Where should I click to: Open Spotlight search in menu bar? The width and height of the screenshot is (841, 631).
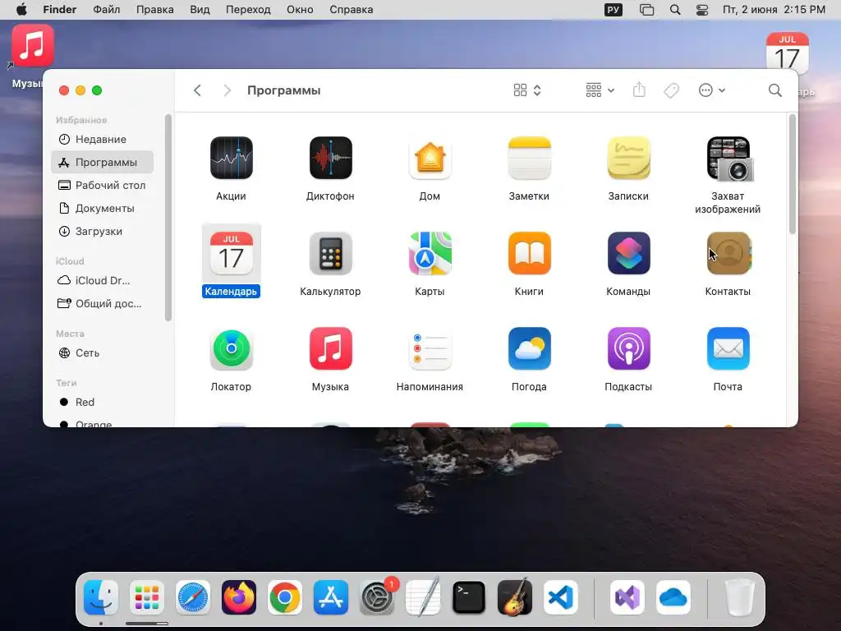675,10
